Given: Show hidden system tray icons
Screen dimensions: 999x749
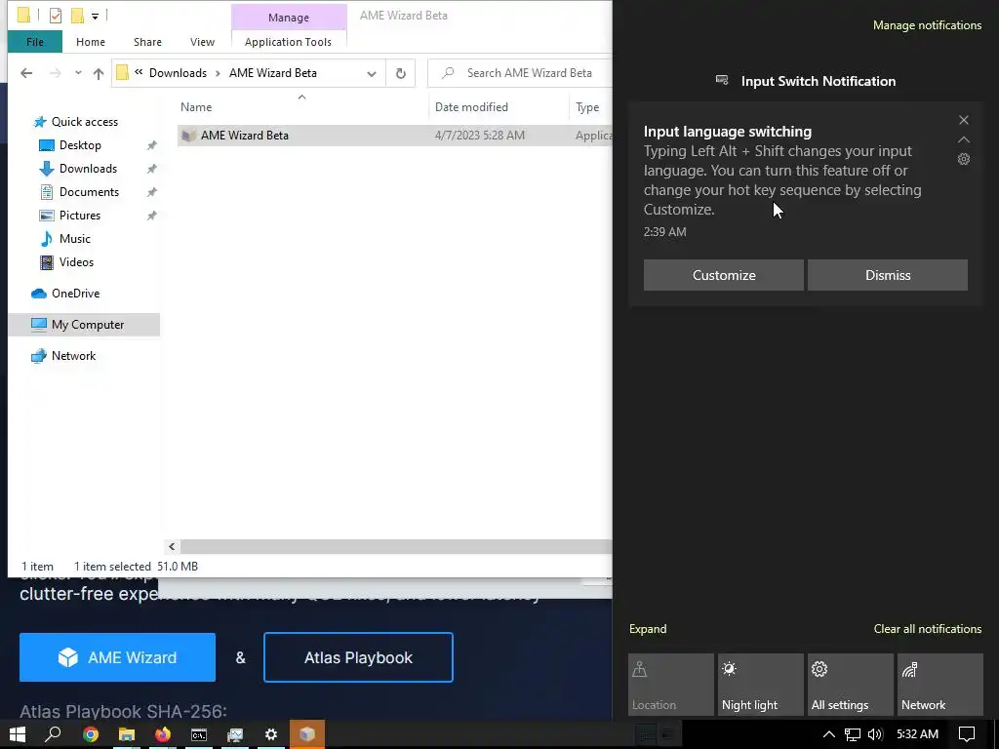Looking at the screenshot, I should pyautogui.click(x=828, y=734).
